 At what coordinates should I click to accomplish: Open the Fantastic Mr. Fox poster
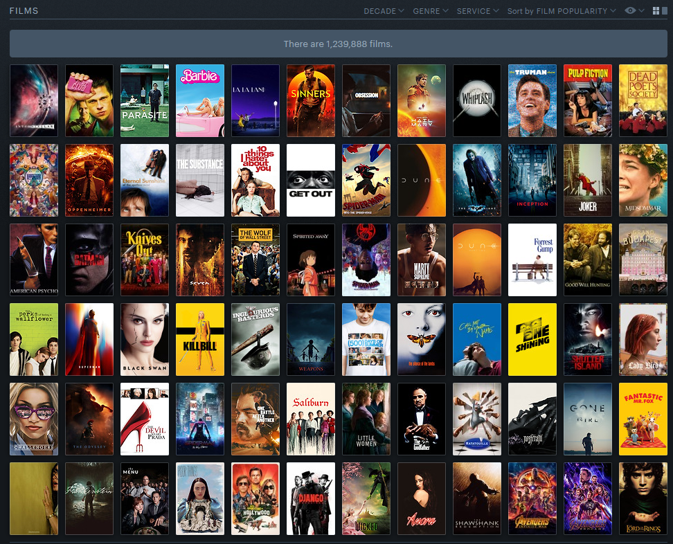tap(643, 419)
